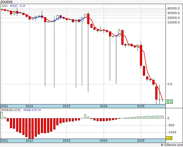Click the 10000.0 price axis label
The image size is (183, 147).
pos(174,22)
